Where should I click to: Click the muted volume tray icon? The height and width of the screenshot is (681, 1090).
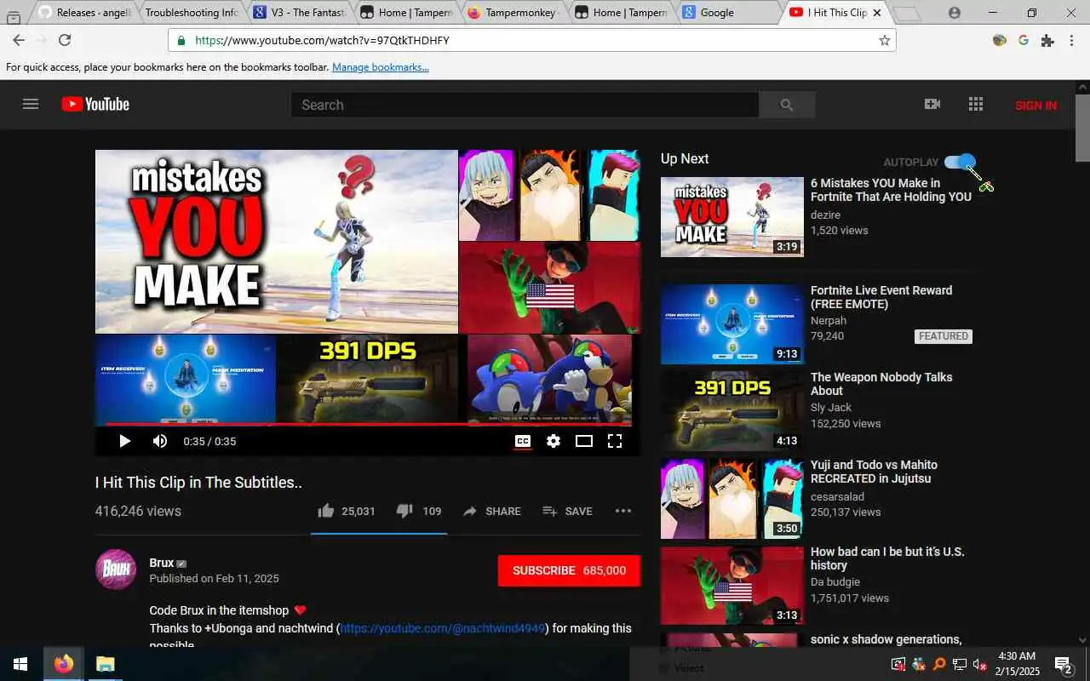pos(979,664)
